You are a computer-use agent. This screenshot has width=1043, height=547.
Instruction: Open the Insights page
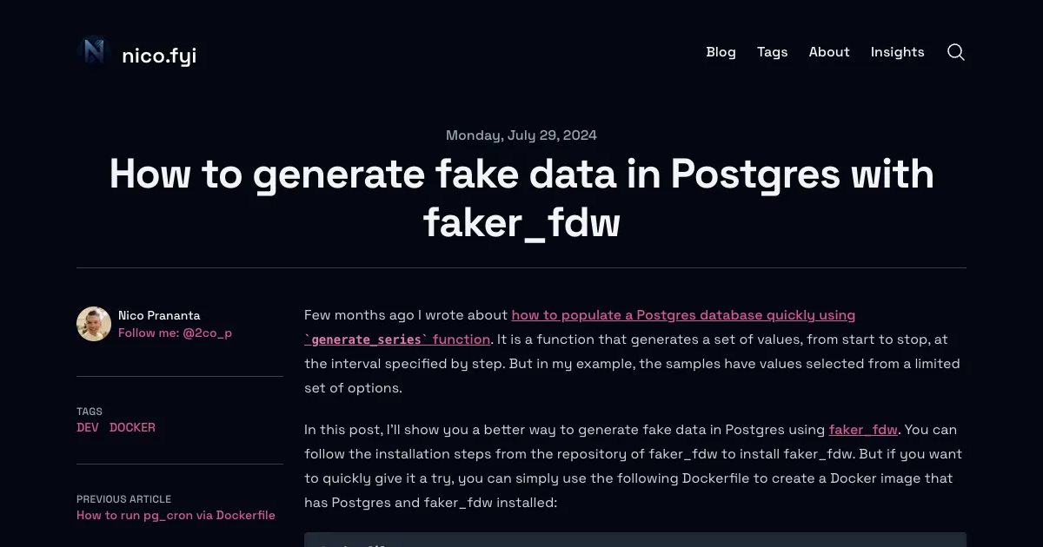[898, 52]
